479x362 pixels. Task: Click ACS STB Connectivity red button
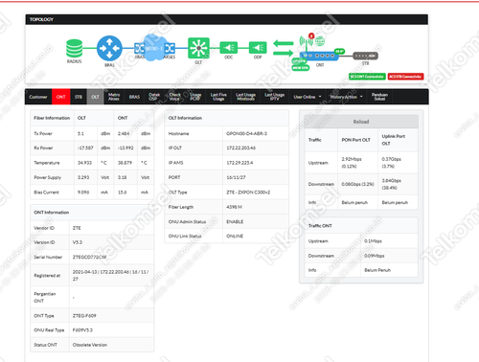point(405,77)
